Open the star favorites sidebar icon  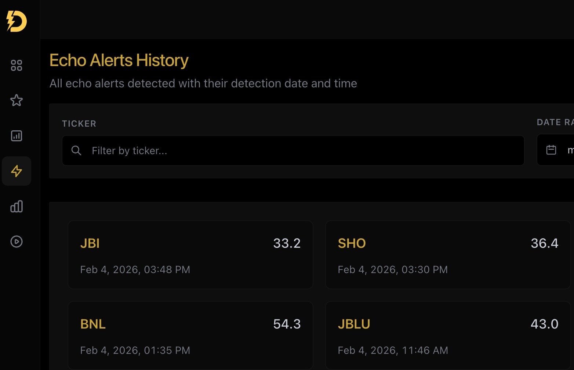[x=17, y=100]
